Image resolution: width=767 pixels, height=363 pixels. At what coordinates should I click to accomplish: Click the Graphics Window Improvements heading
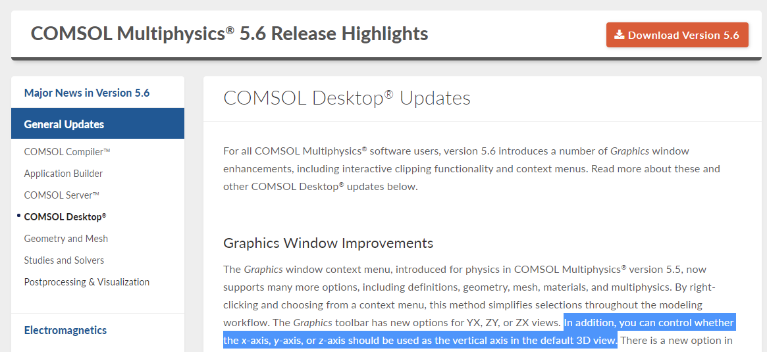click(329, 243)
